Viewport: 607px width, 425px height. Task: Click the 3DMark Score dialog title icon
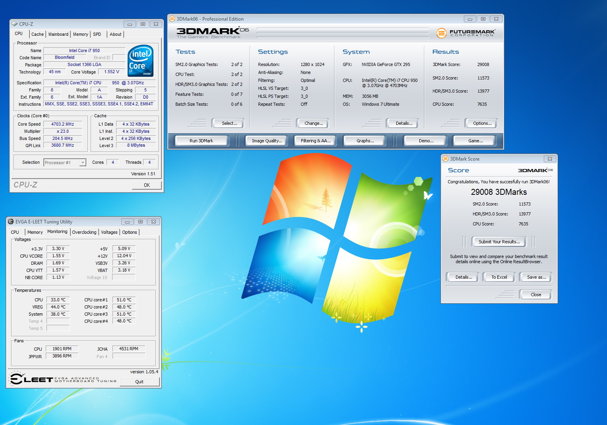click(x=446, y=159)
